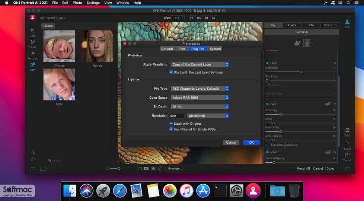Click the Preview button
Image resolution: width=364 pixels, height=201 pixels.
coord(174,169)
